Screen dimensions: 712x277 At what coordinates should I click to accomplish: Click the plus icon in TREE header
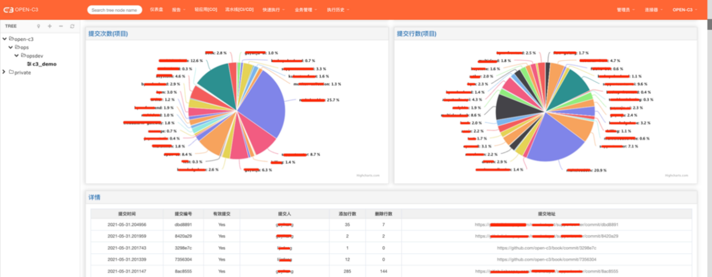click(50, 26)
